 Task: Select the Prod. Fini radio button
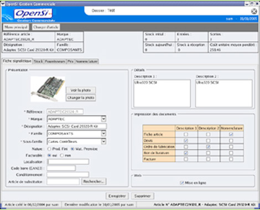(x=49, y=149)
